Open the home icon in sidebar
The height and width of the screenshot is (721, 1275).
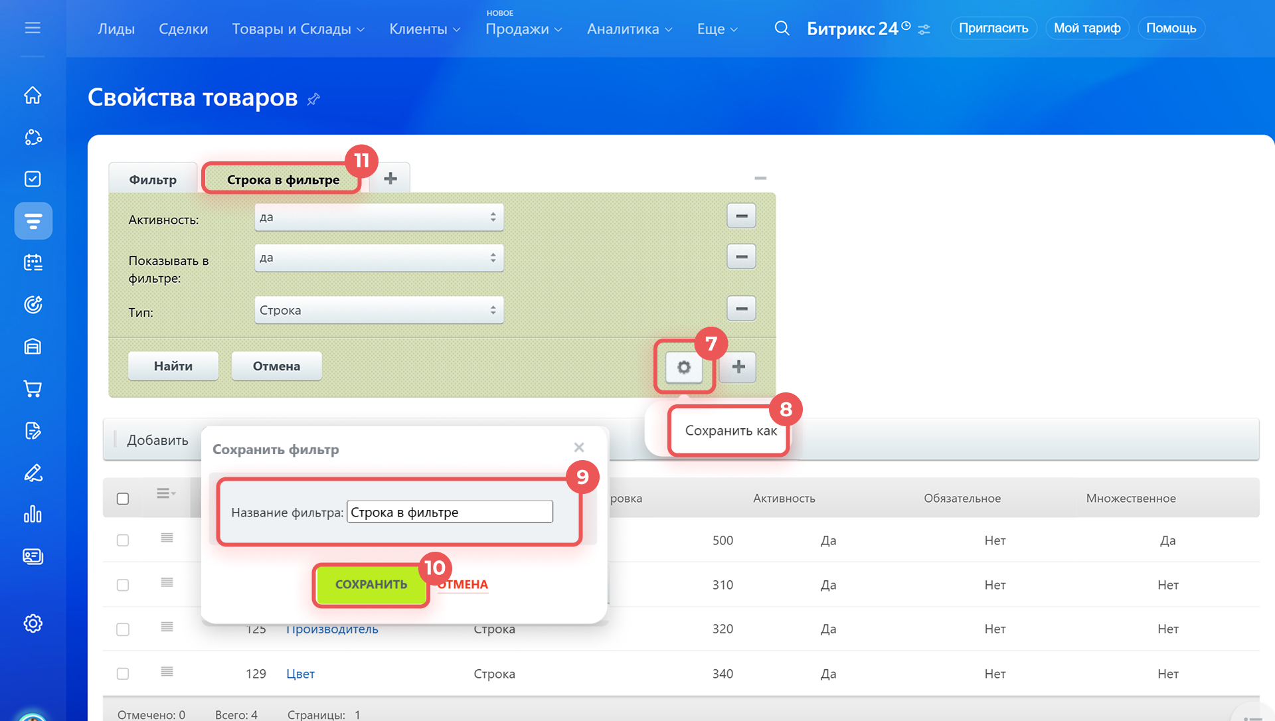click(x=33, y=96)
